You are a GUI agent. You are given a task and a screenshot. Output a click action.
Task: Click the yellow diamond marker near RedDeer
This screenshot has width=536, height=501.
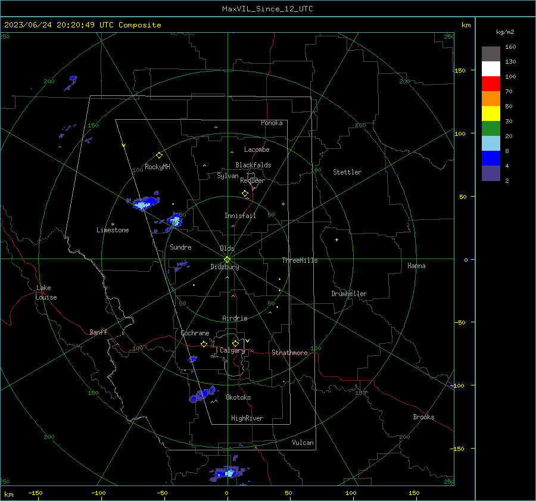click(245, 194)
